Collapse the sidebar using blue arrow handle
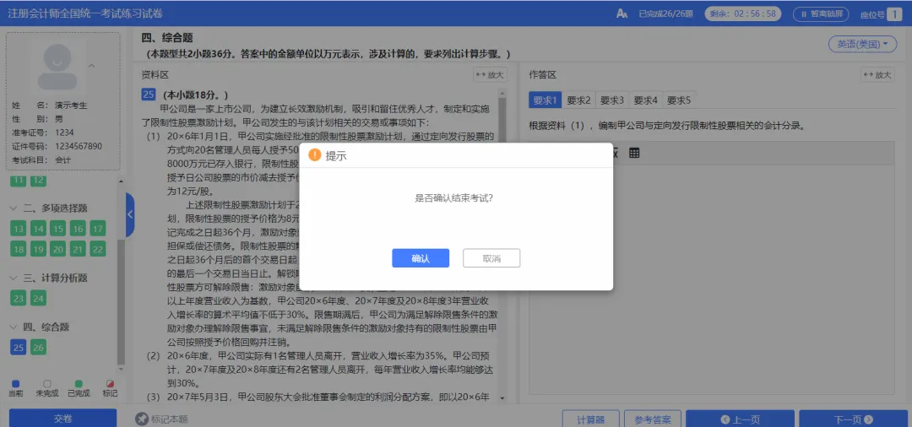Viewport: 912px width, 427px height. (130, 214)
